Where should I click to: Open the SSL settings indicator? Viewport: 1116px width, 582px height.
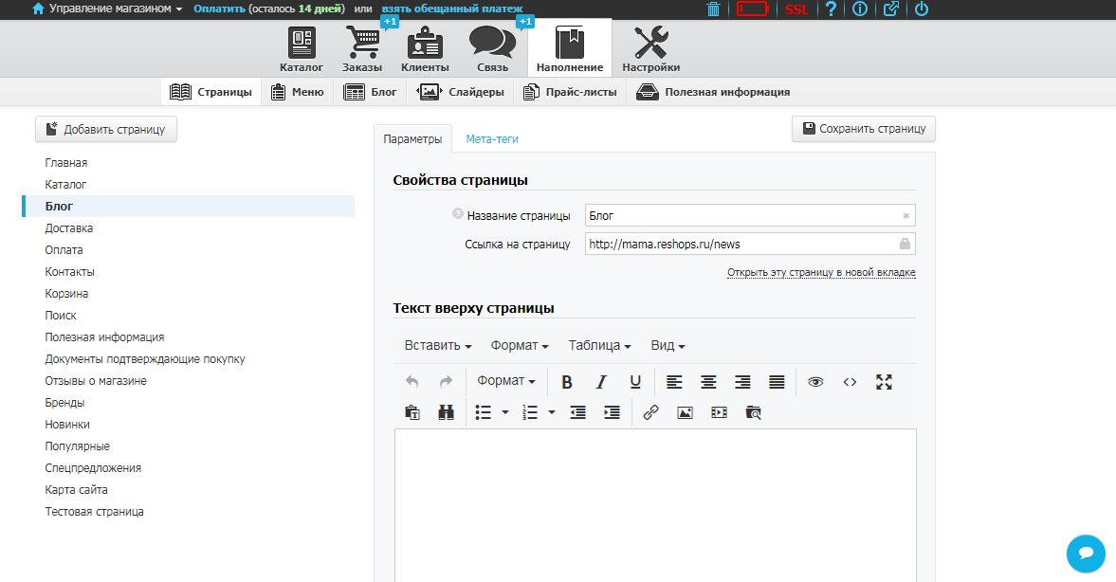tap(796, 10)
